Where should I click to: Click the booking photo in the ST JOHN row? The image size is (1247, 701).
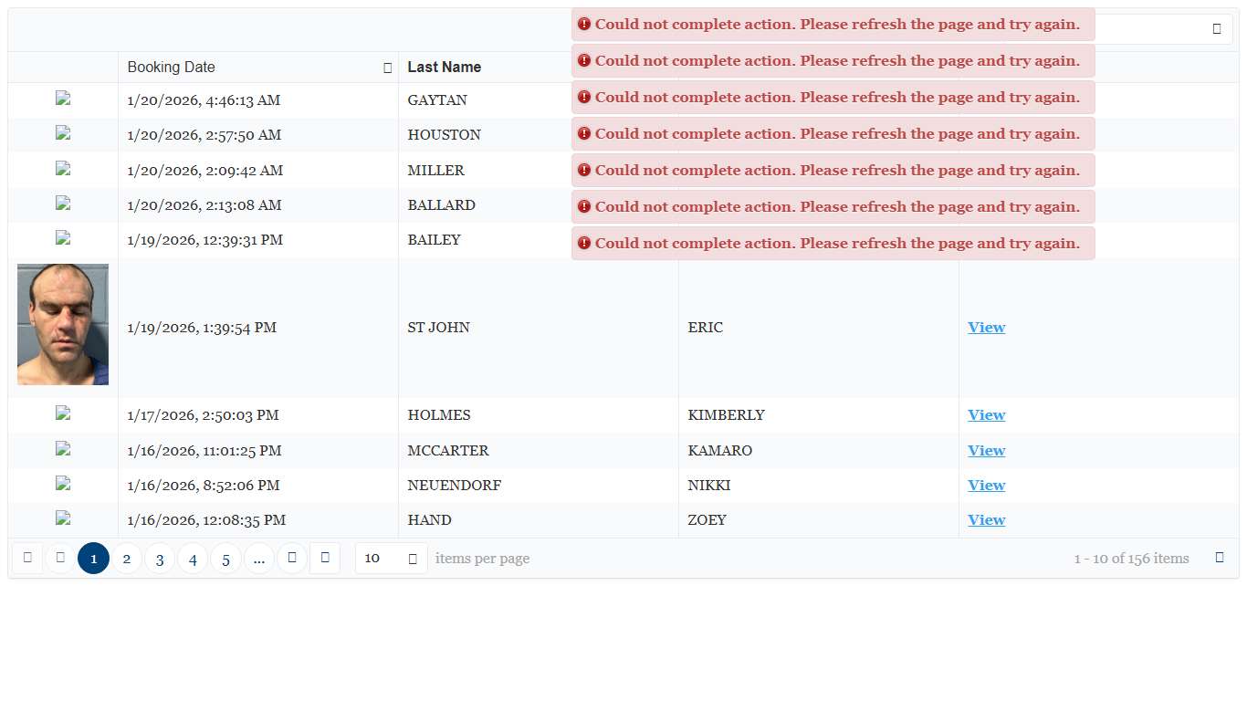(x=63, y=325)
